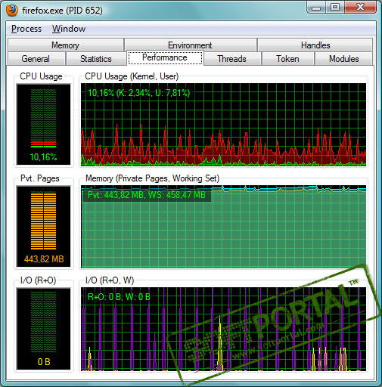Switch to the Handles tab
382x387 pixels.
point(315,45)
